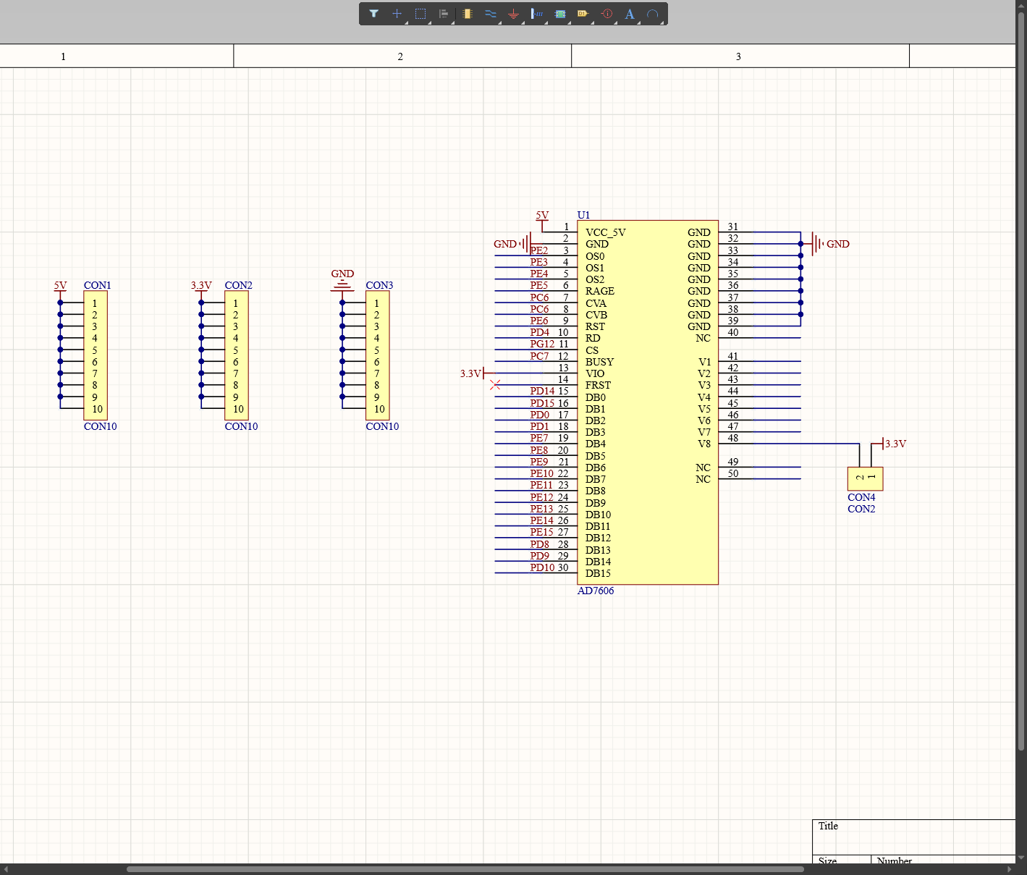This screenshot has height=875, width=1027.
Task: Select the 5V power port at U1 pin 1
Action: (542, 217)
